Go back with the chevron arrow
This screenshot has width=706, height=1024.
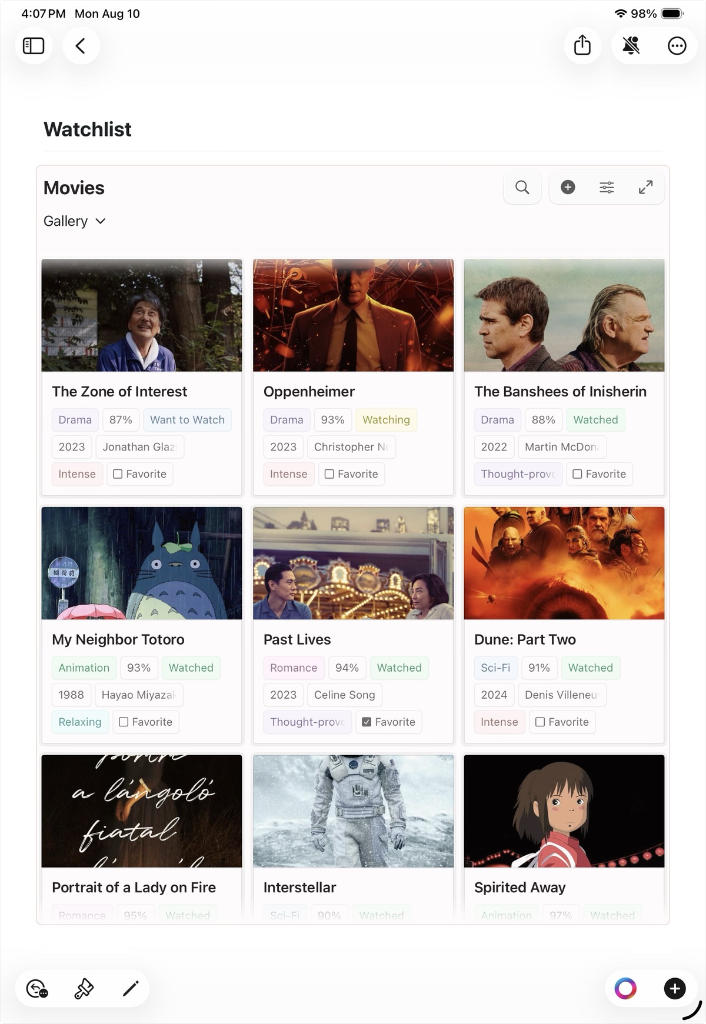pos(81,46)
